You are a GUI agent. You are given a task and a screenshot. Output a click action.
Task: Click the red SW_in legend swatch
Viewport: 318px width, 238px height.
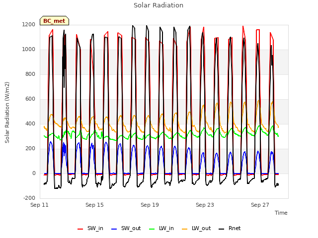80,229
